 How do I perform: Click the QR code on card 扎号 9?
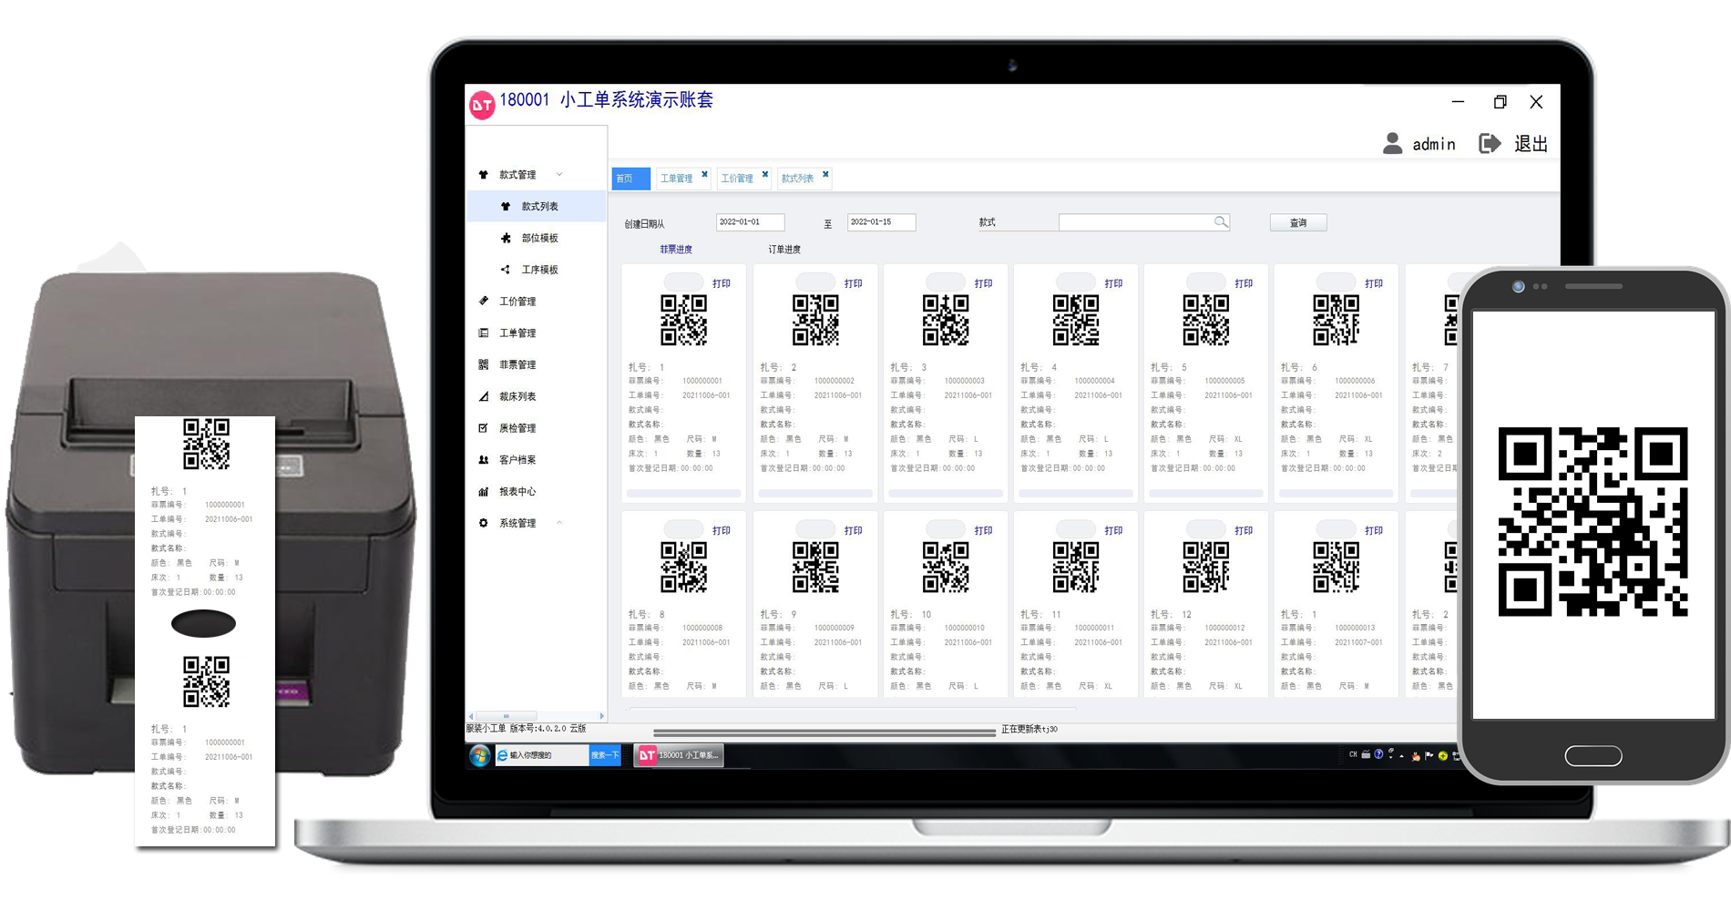815,568
